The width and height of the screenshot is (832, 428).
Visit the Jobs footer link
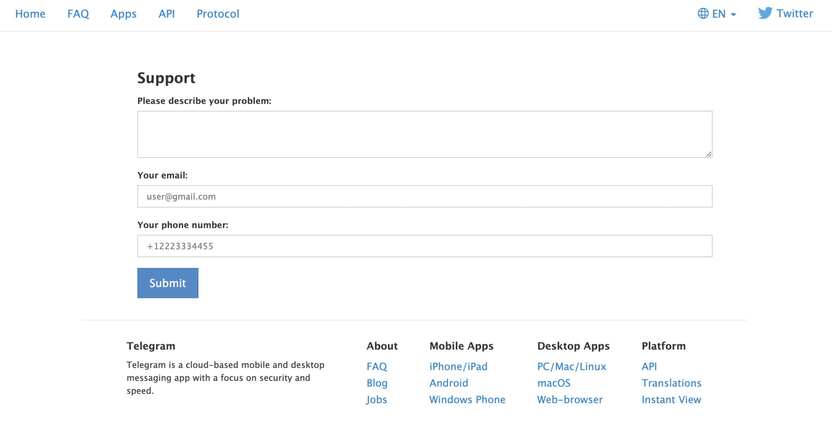pos(377,400)
